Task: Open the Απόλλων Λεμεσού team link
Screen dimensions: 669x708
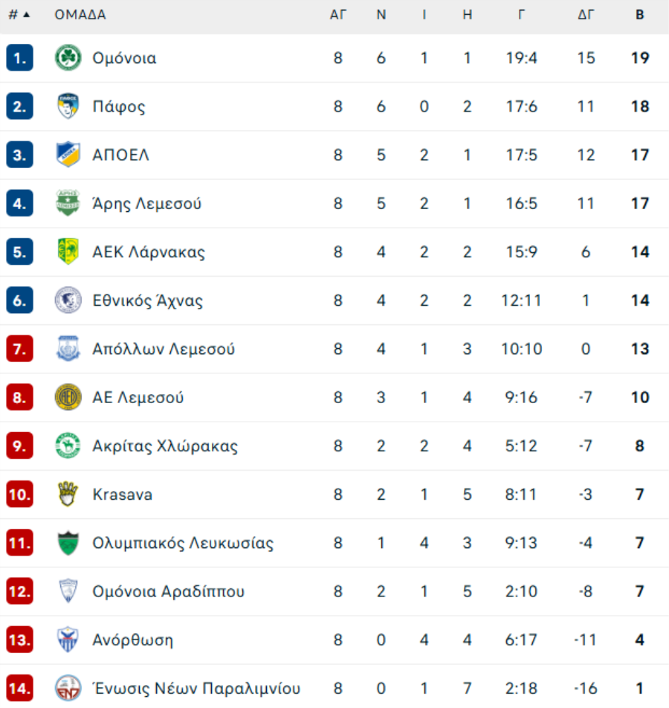Action: click(x=164, y=349)
